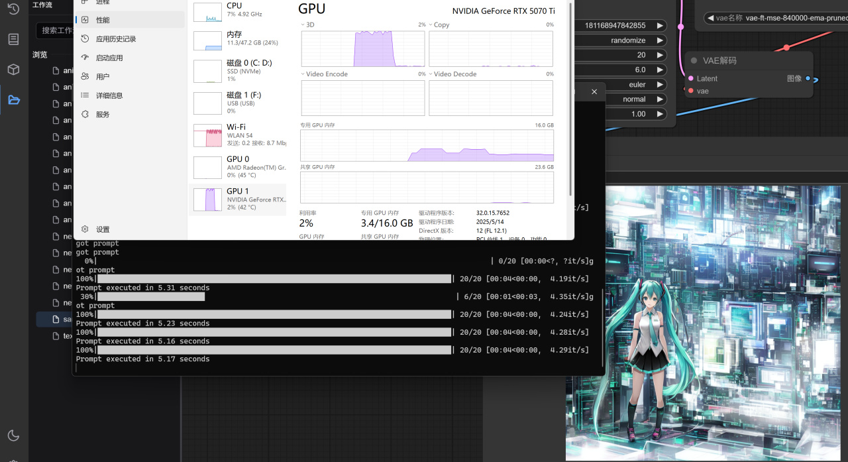Viewport: 848px width, 462px height.
Task: Click the Latent input slot
Action: 691,78
